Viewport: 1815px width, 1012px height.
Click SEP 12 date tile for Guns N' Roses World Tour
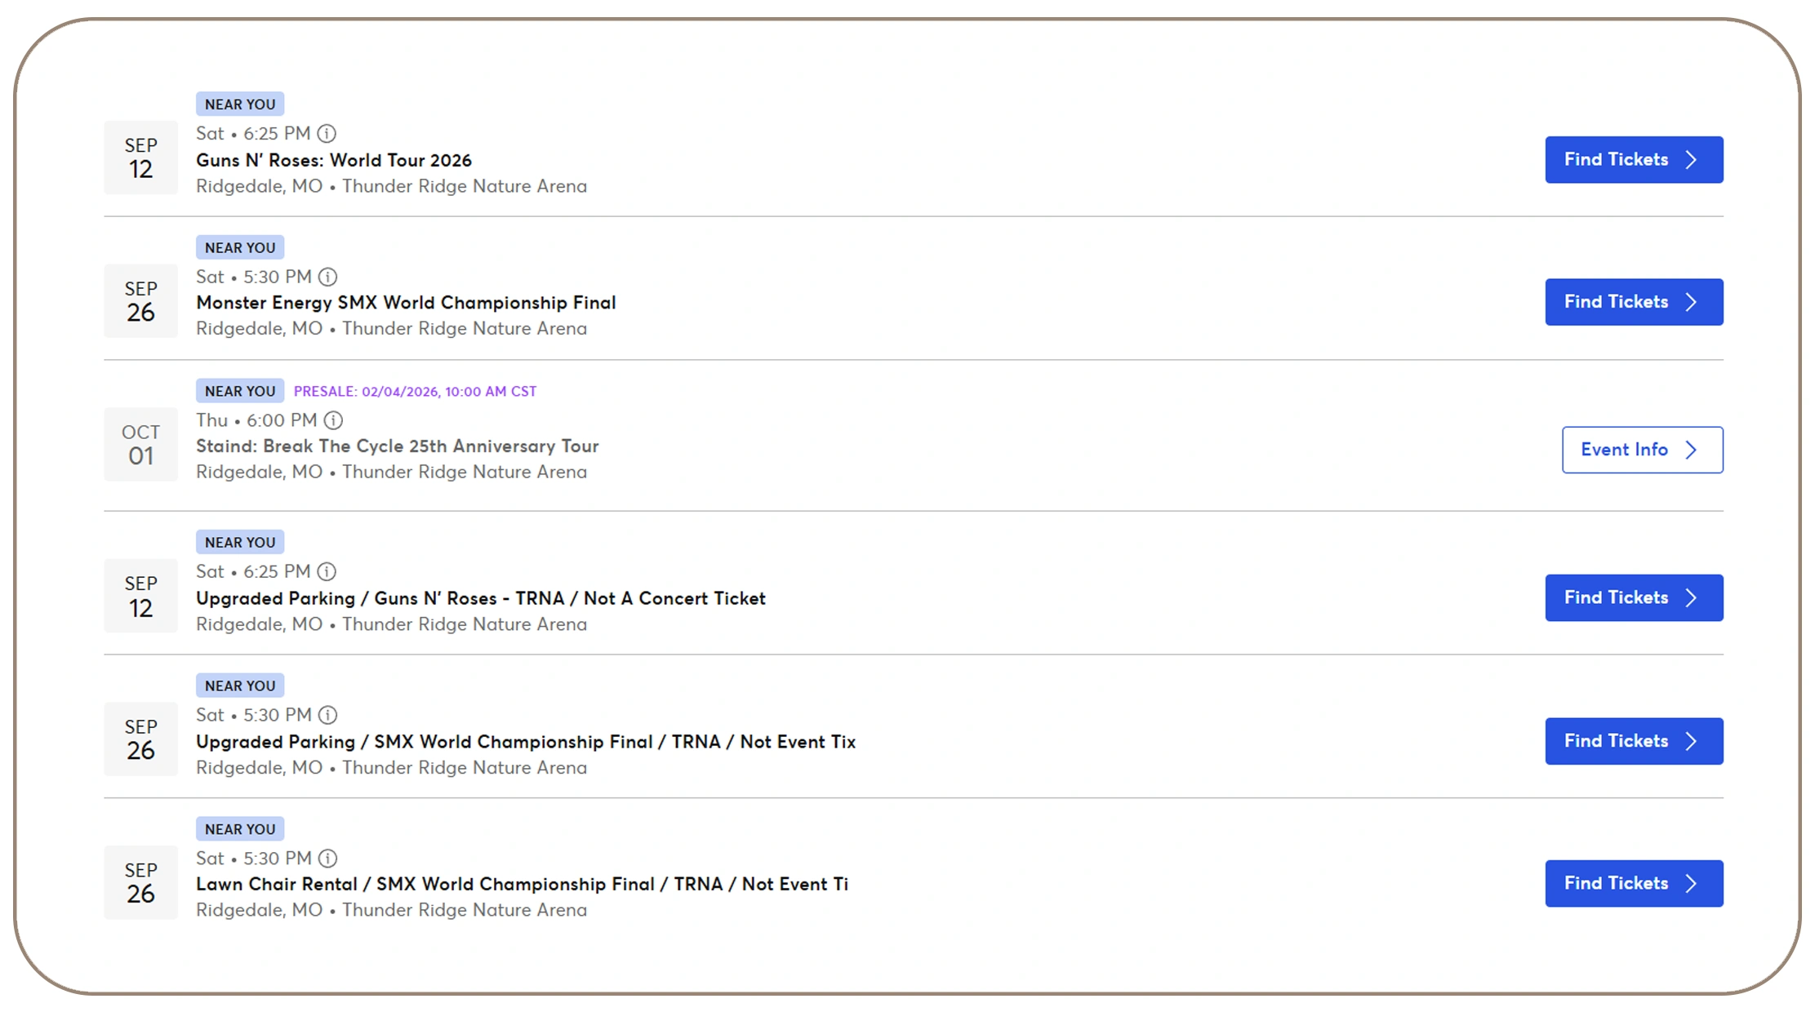(x=140, y=158)
